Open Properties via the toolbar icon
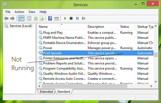 pyautogui.click(x=29, y=18)
